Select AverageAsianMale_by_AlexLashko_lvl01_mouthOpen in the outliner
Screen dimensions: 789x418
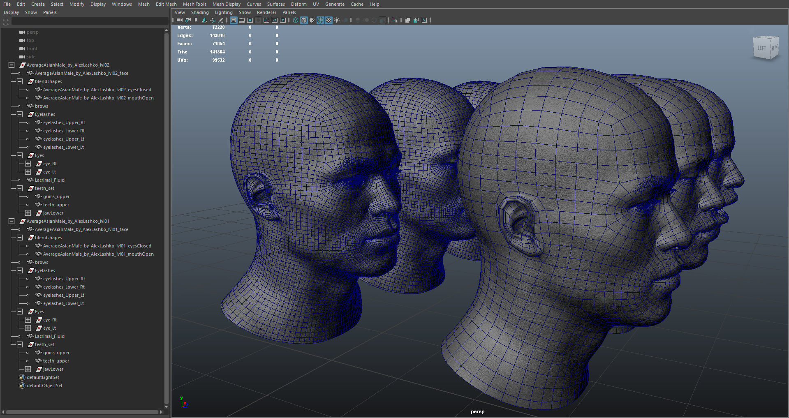pos(98,254)
